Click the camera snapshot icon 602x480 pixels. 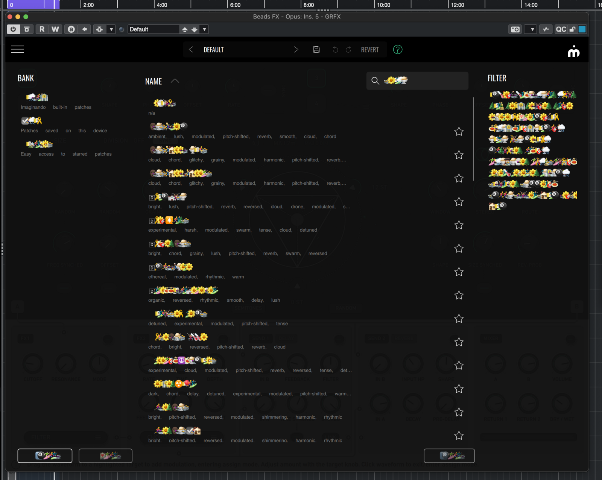(x=515, y=29)
